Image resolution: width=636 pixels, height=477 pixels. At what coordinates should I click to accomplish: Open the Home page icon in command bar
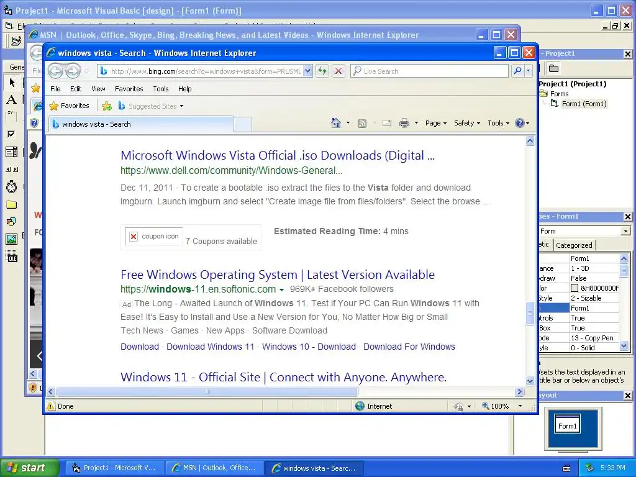(336, 123)
